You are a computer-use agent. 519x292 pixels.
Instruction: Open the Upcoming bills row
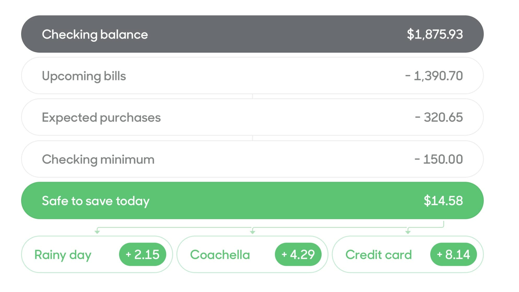tap(252, 76)
